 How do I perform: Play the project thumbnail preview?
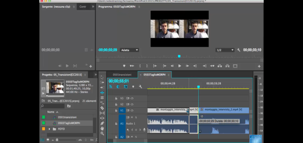pos(43,93)
